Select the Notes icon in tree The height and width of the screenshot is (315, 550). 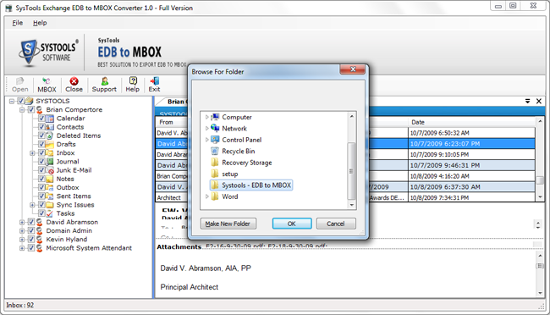click(x=50, y=179)
